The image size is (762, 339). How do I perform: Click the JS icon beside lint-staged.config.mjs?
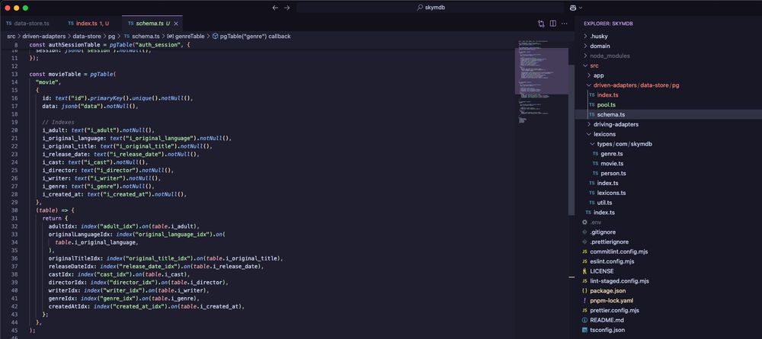[x=584, y=280]
